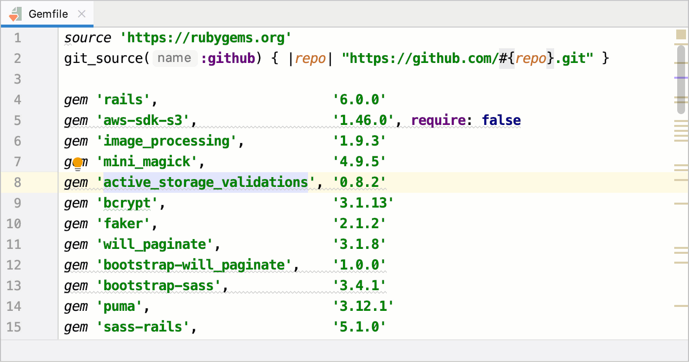
Task: Click the 'bcrypt' gem name on line 9
Action: pyautogui.click(x=127, y=203)
